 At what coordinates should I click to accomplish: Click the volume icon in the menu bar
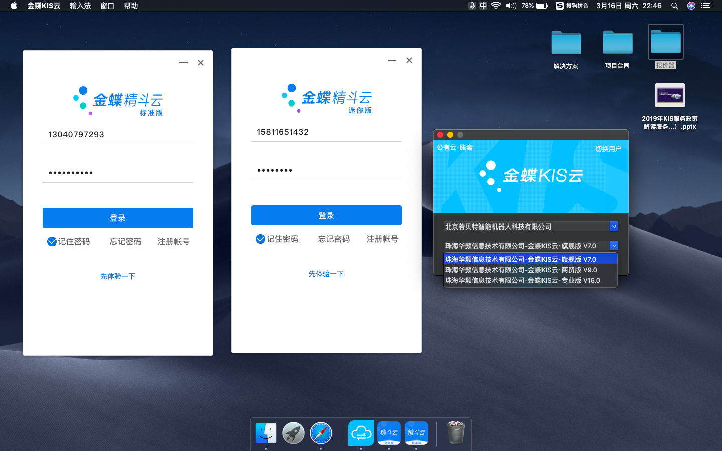[511, 6]
